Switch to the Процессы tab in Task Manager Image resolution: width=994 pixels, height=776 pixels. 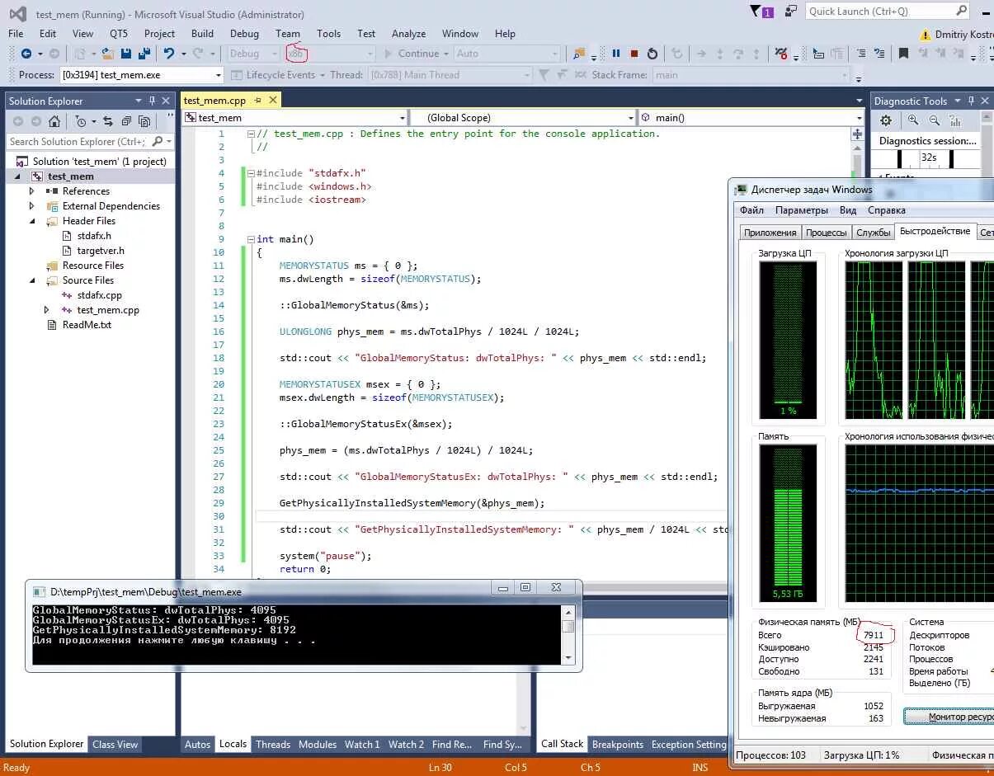click(826, 233)
